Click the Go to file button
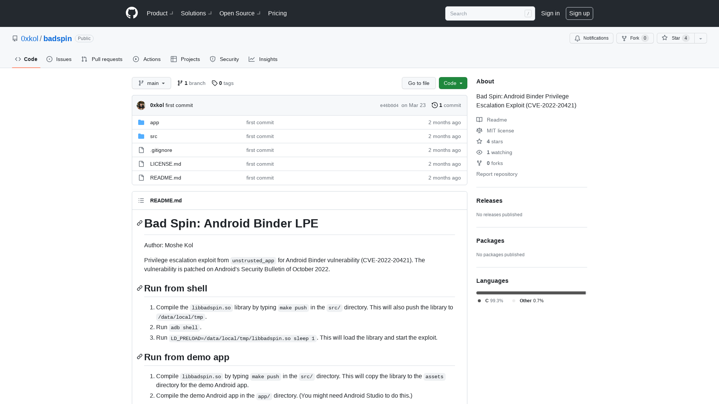Viewport: 719px width, 404px height. pyautogui.click(x=418, y=83)
